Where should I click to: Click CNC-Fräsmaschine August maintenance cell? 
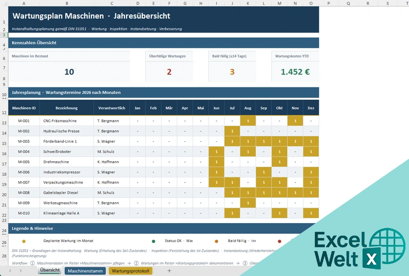(x=248, y=121)
